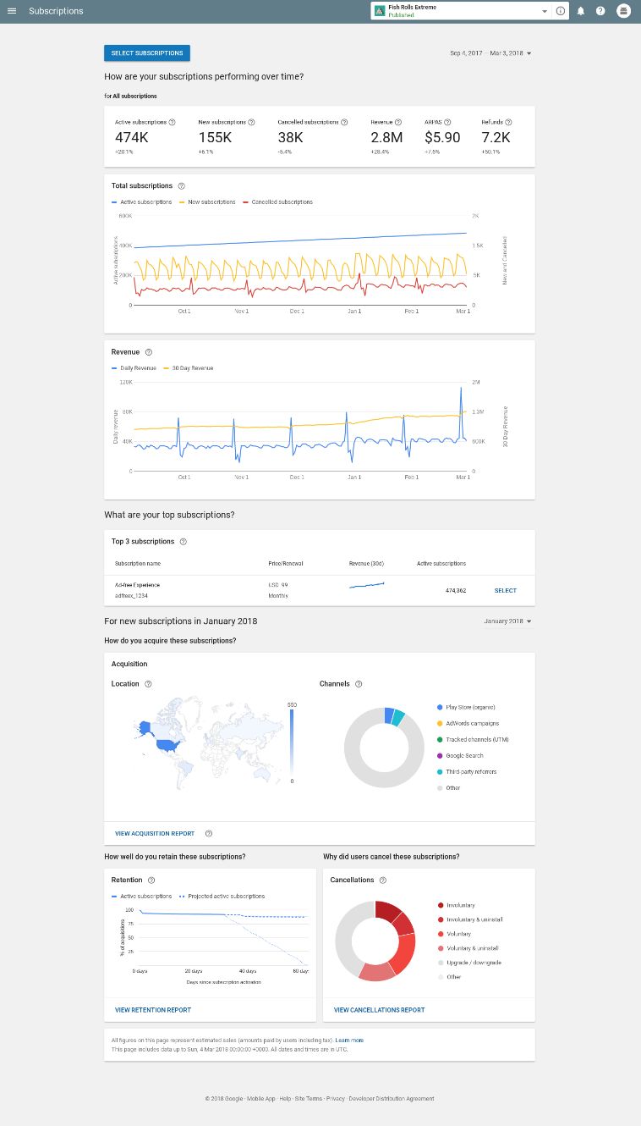Click app info icon beside Fish Rolls Extreme
This screenshot has height=1126, width=641.
561,11
